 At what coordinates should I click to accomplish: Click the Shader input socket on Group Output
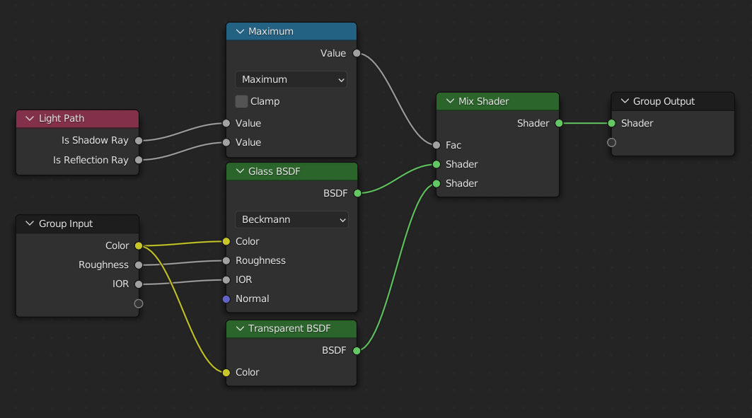tap(610, 122)
